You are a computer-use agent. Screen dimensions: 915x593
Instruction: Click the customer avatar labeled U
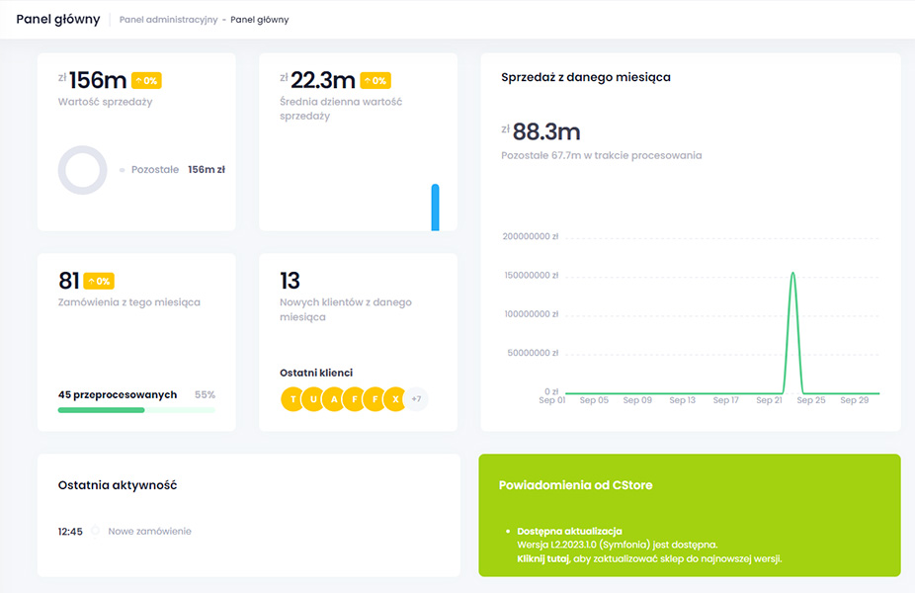(313, 399)
